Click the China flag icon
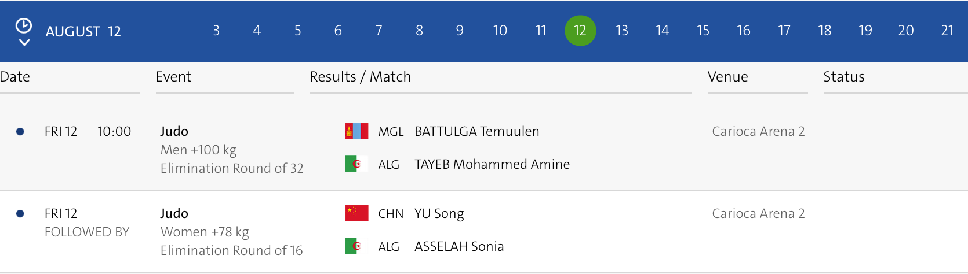The width and height of the screenshot is (968, 274). click(x=356, y=213)
